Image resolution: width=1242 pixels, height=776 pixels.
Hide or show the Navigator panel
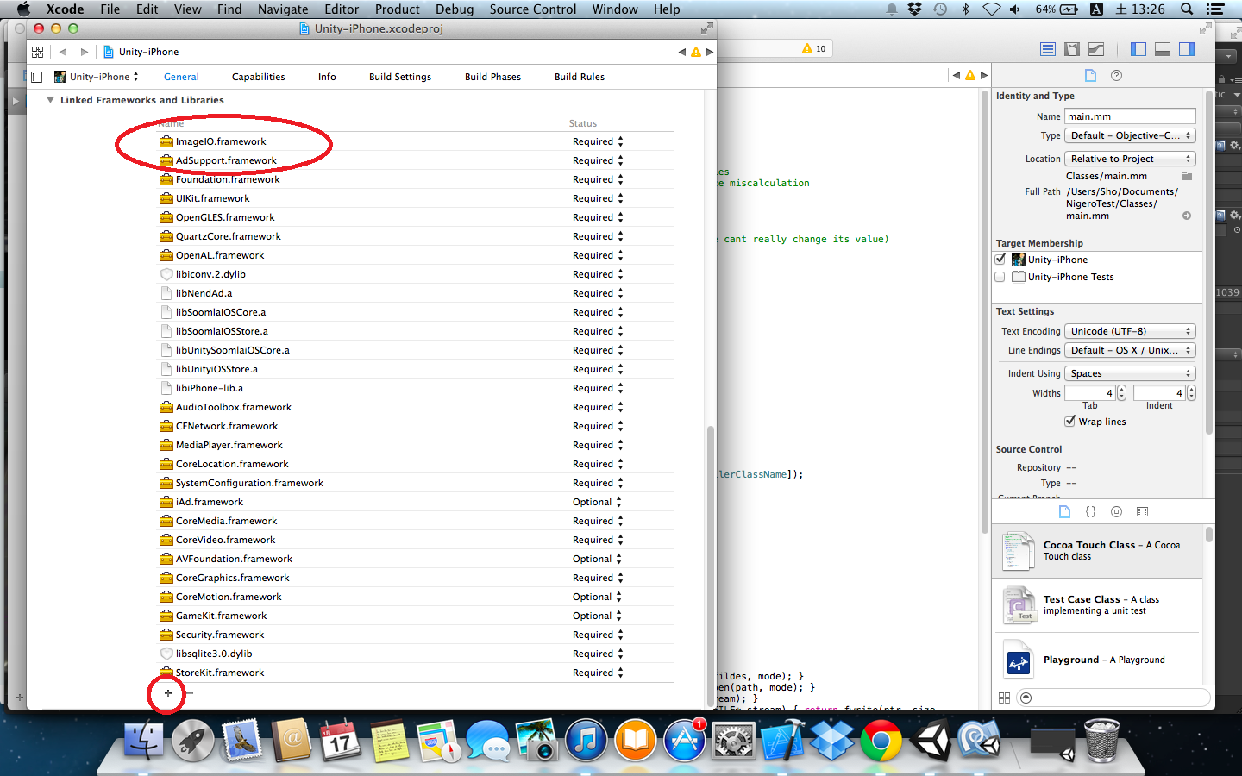click(x=1138, y=49)
